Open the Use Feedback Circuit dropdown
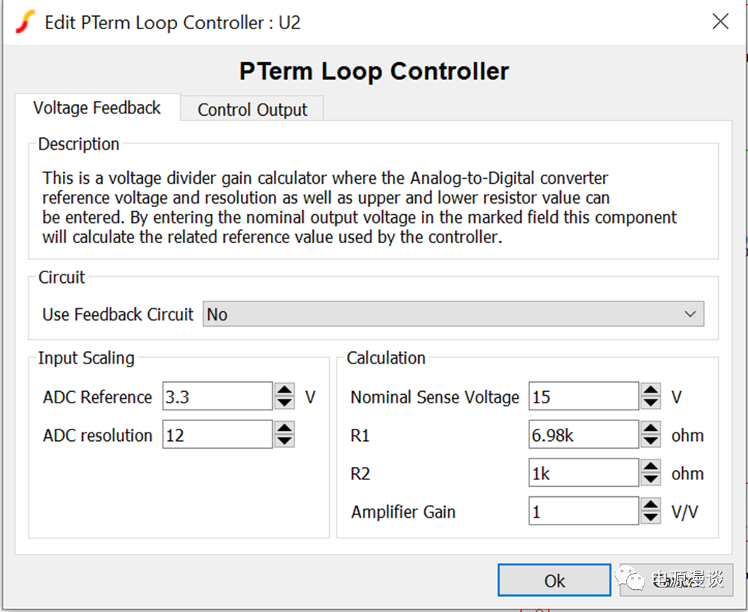This screenshot has width=748, height=612. (x=453, y=314)
